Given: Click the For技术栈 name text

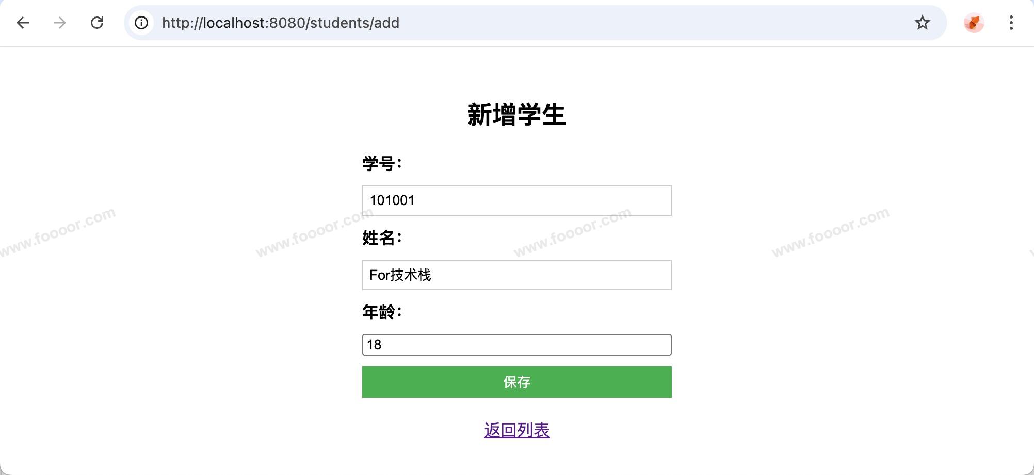Looking at the screenshot, I should click(x=400, y=275).
